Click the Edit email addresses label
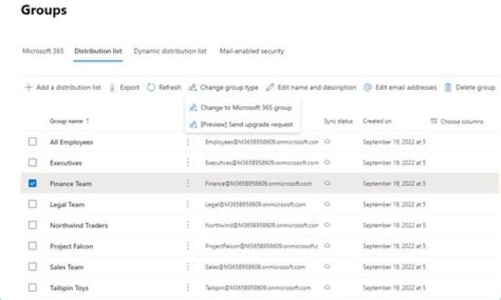This screenshot has height=300, width=501. tap(406, 87)
